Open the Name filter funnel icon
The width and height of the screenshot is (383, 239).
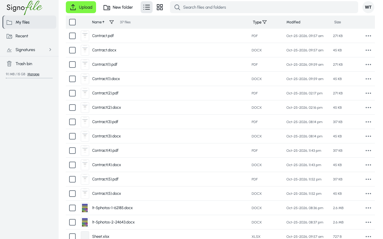112,22
